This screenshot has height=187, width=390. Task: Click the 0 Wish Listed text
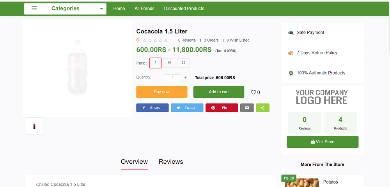coord(238,40)
